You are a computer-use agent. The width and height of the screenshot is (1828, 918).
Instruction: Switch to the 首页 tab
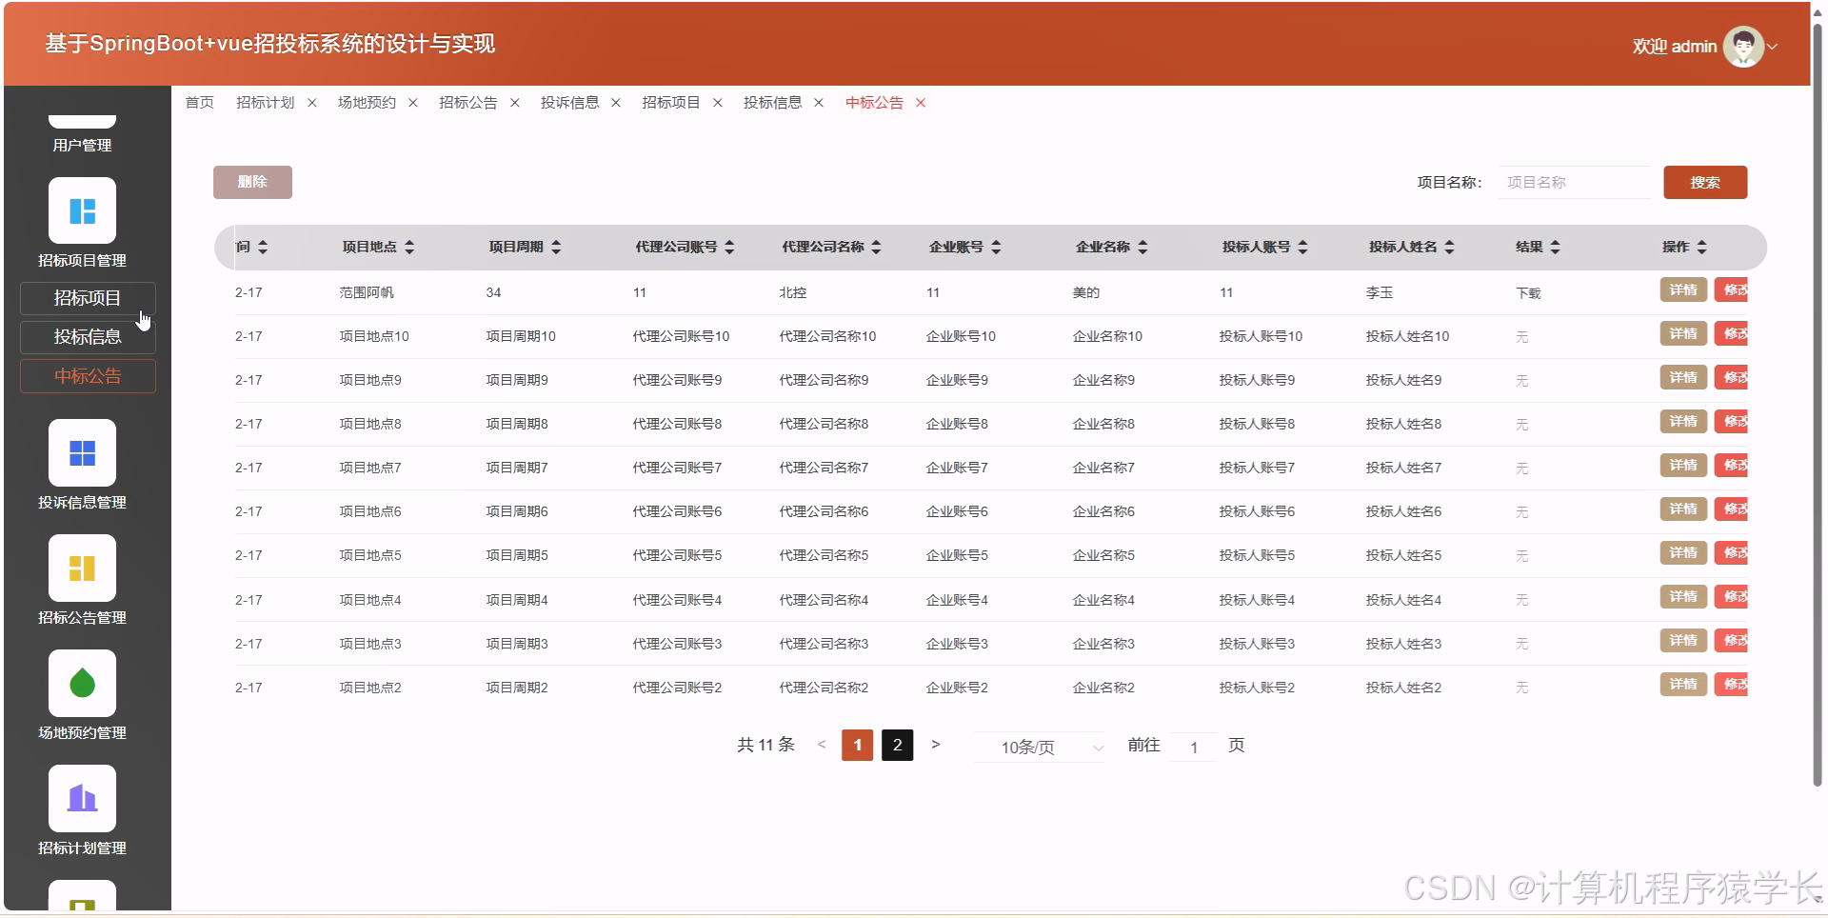click(x=199, y=102)
